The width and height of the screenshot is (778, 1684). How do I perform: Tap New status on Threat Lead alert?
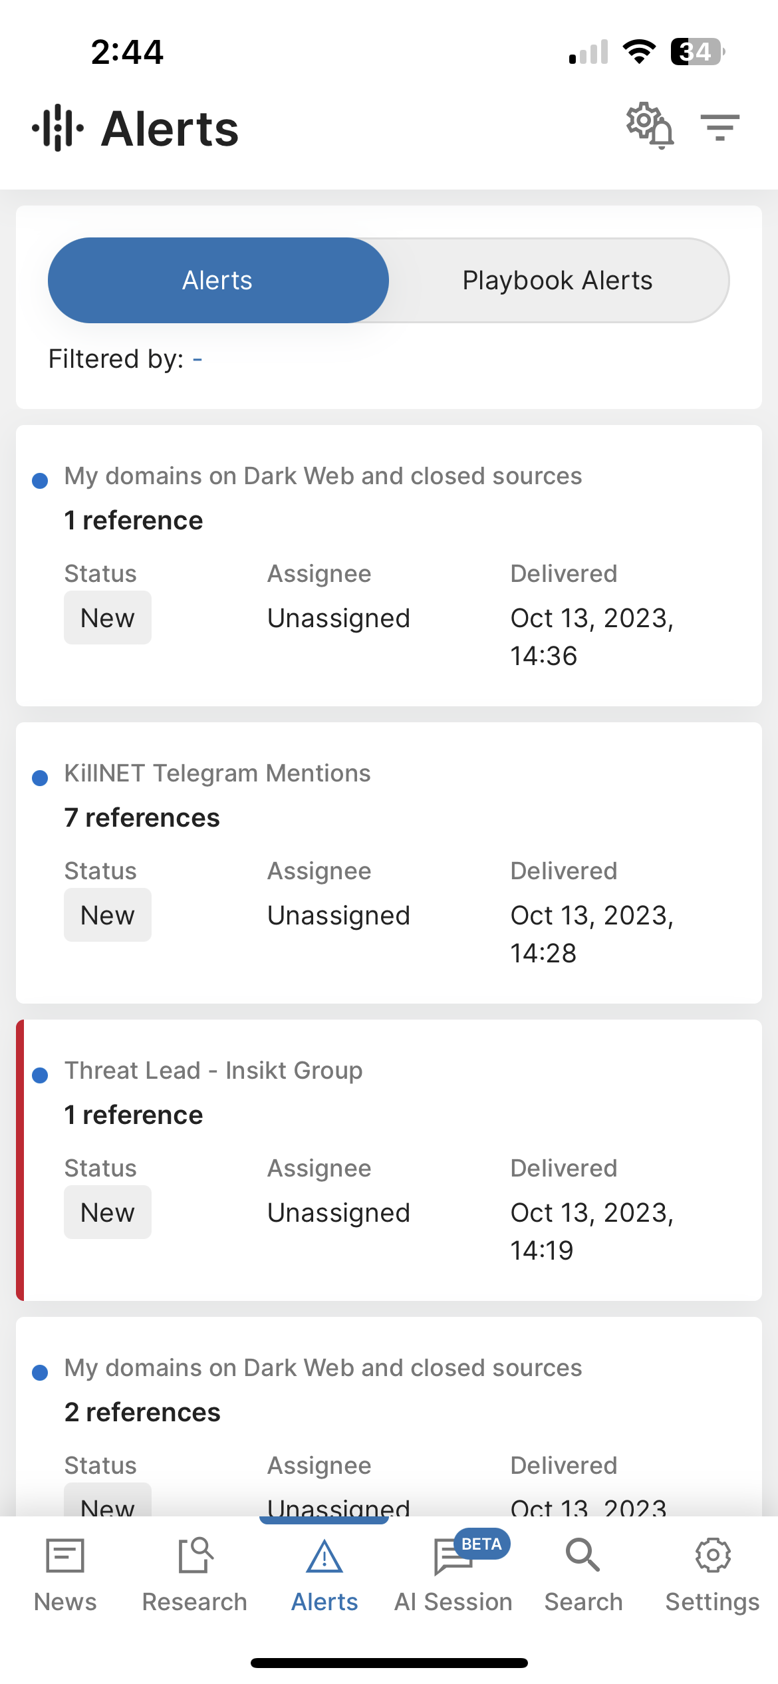(108, 1213)
